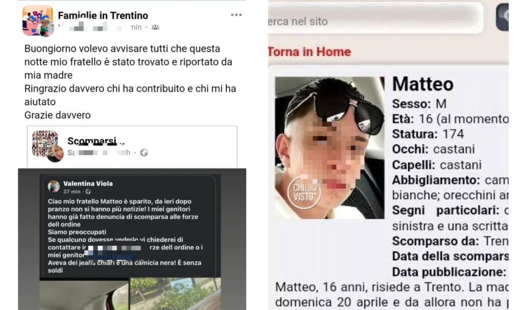The height and width of the screenshot is (310, 523).
Task: Click the Chi l'ha visto watermark logo
Action: pos(304,193)
